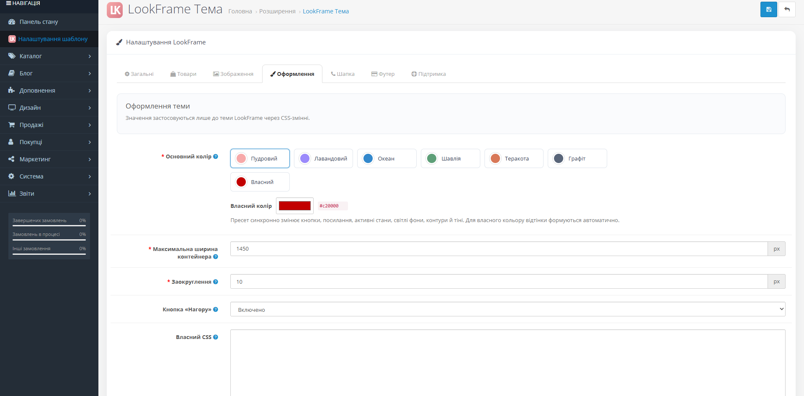
Task: Click the bar chart icon beside Звіти
Action: pyautogui.click(x=12, y=193)
